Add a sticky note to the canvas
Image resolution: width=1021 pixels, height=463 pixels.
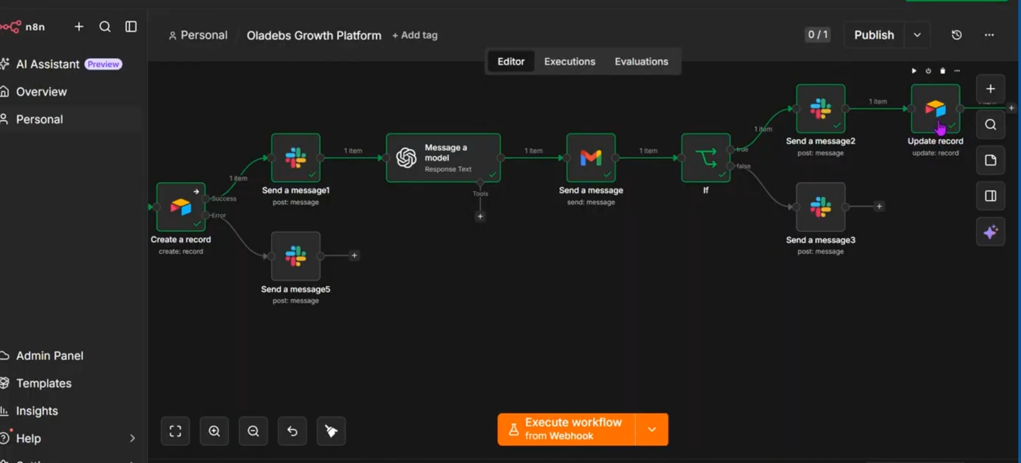coord(991,160)
